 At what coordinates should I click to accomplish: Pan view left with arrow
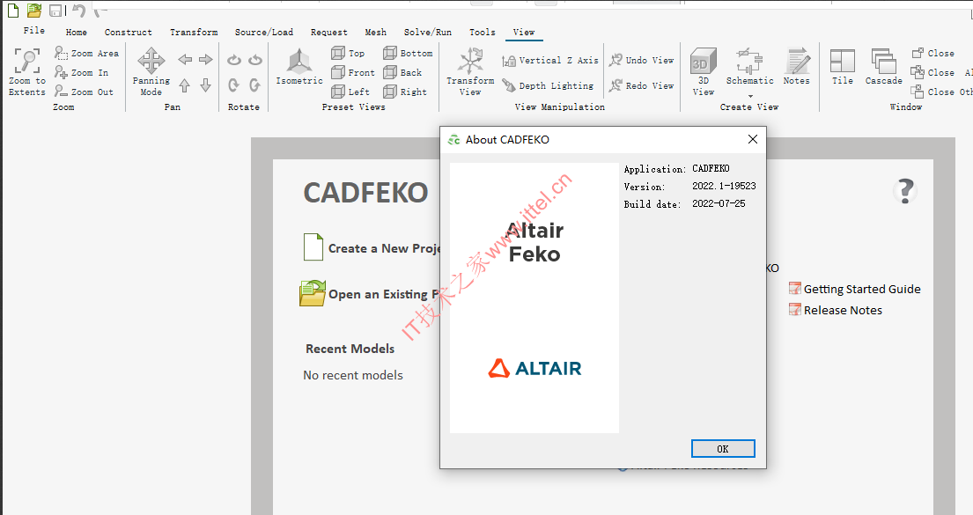tap(185, 60)
